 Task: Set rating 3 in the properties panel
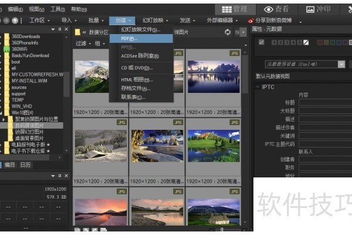click(x=287, y=42)
